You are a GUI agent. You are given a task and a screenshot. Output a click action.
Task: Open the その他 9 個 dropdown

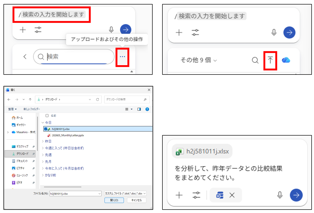[x=198, y=60]
